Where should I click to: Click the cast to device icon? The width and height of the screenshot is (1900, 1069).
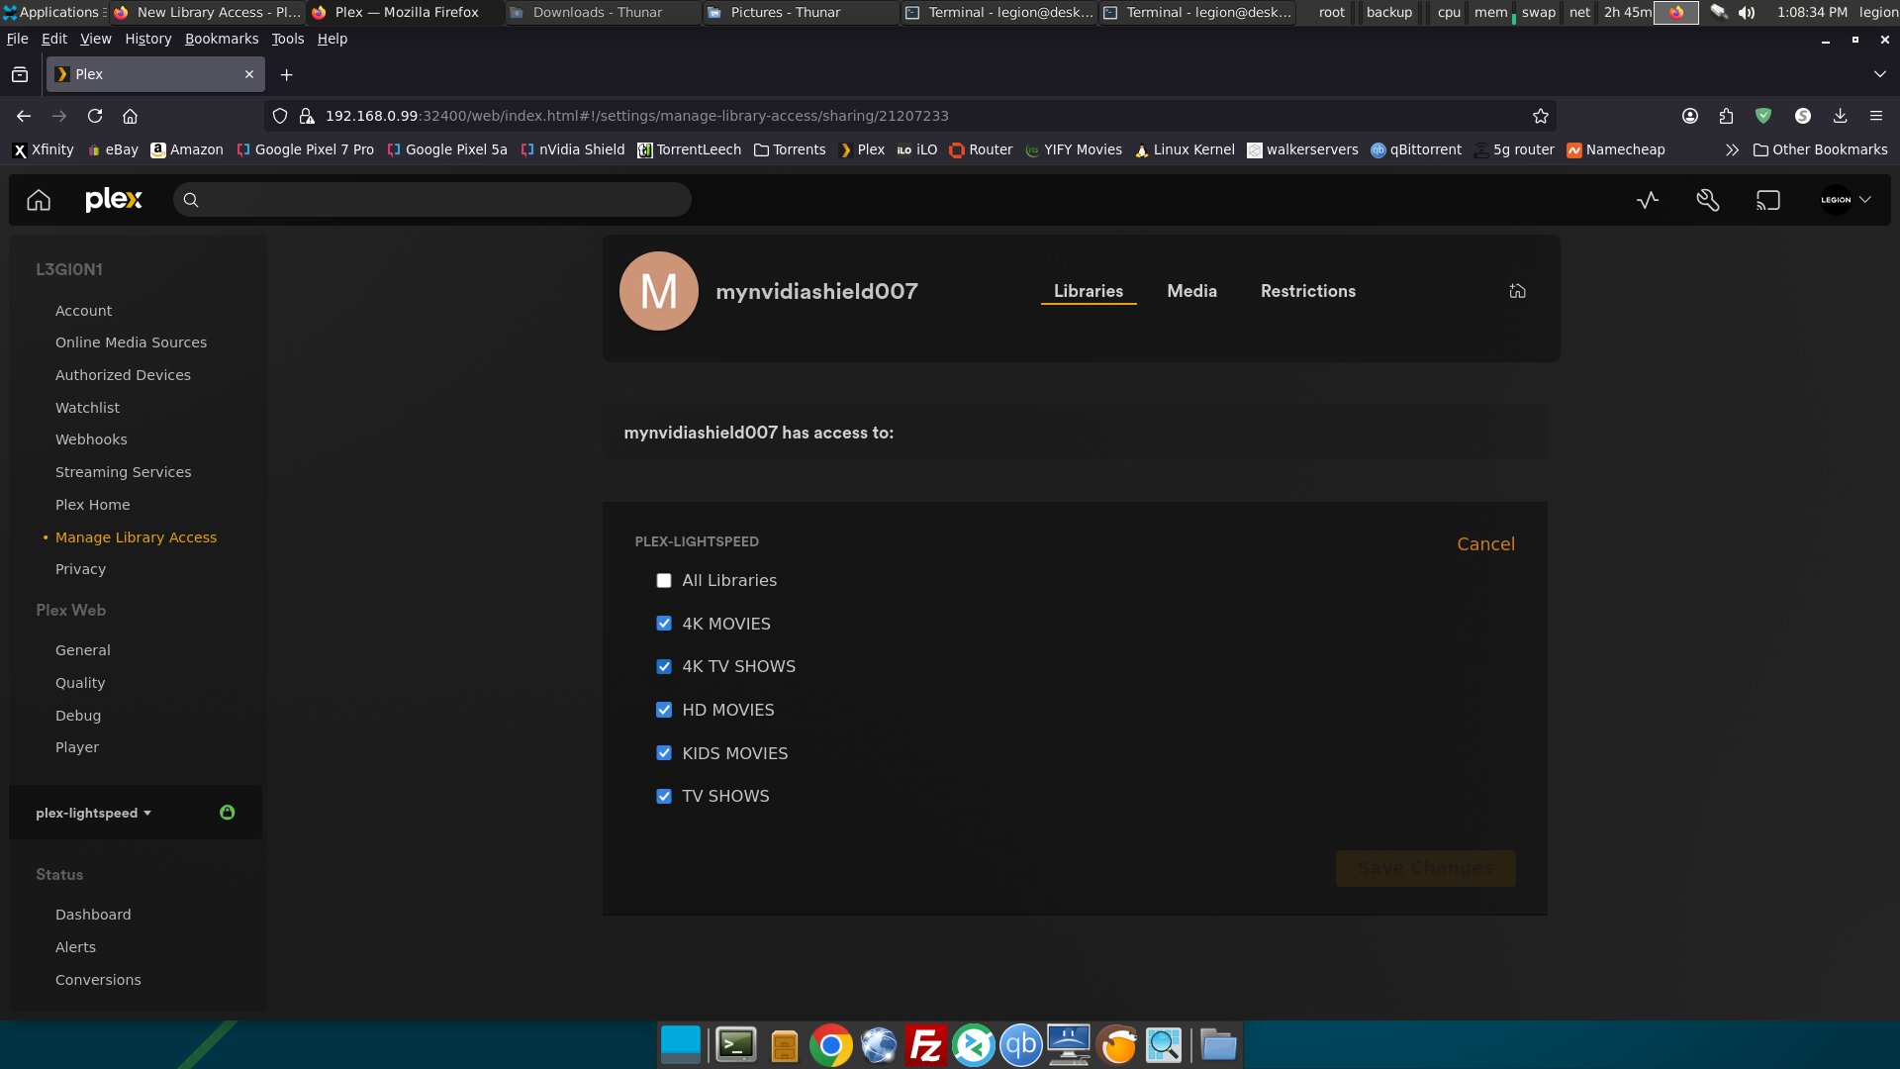[x=1768, y=200]
